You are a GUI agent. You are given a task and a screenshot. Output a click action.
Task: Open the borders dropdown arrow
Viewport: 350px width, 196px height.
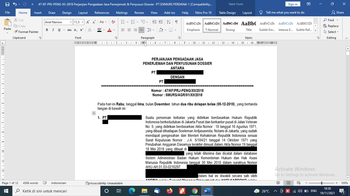(x=176, y=30)
